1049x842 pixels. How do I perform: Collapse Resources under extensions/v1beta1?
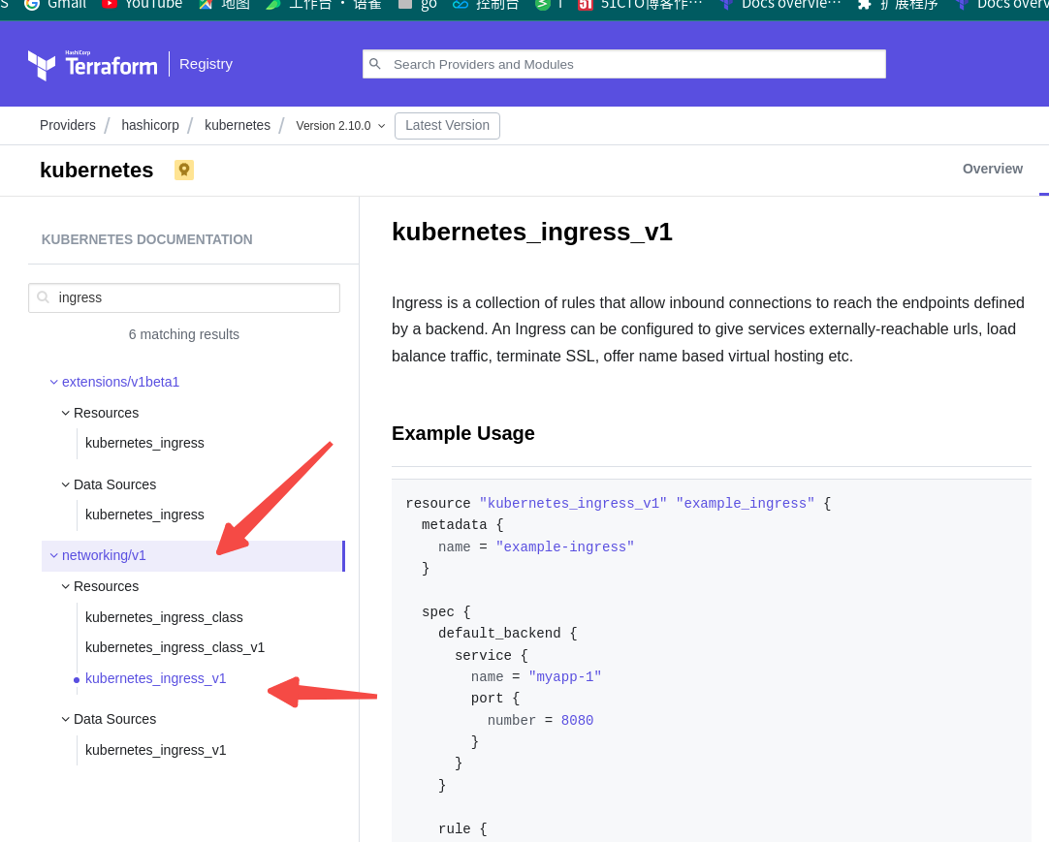click(x=101, y=413)
